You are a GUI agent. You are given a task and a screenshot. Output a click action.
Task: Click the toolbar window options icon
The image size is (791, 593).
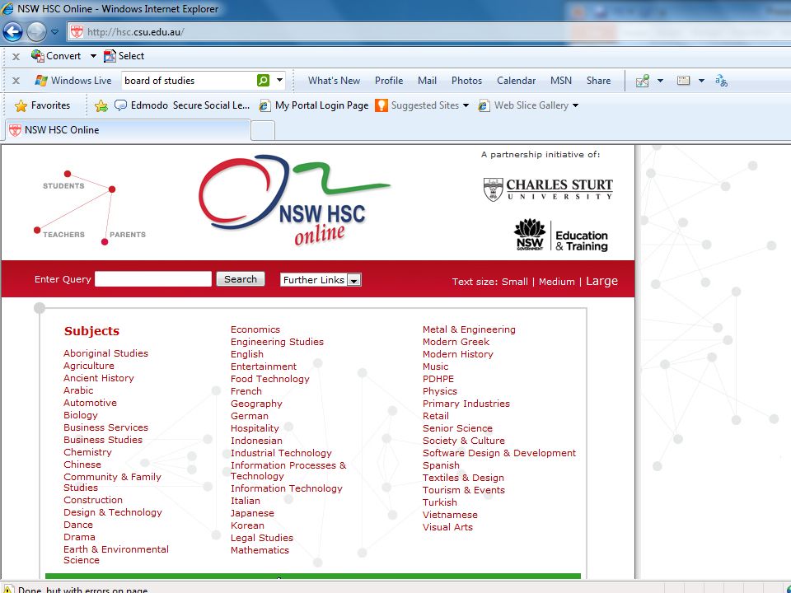683,81
